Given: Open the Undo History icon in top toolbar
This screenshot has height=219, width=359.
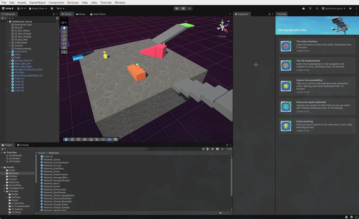Looking at the screenshot, I should tap(310, 8).
